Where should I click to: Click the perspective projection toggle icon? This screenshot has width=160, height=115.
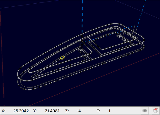pyautogui.click(x=145, y=111)
